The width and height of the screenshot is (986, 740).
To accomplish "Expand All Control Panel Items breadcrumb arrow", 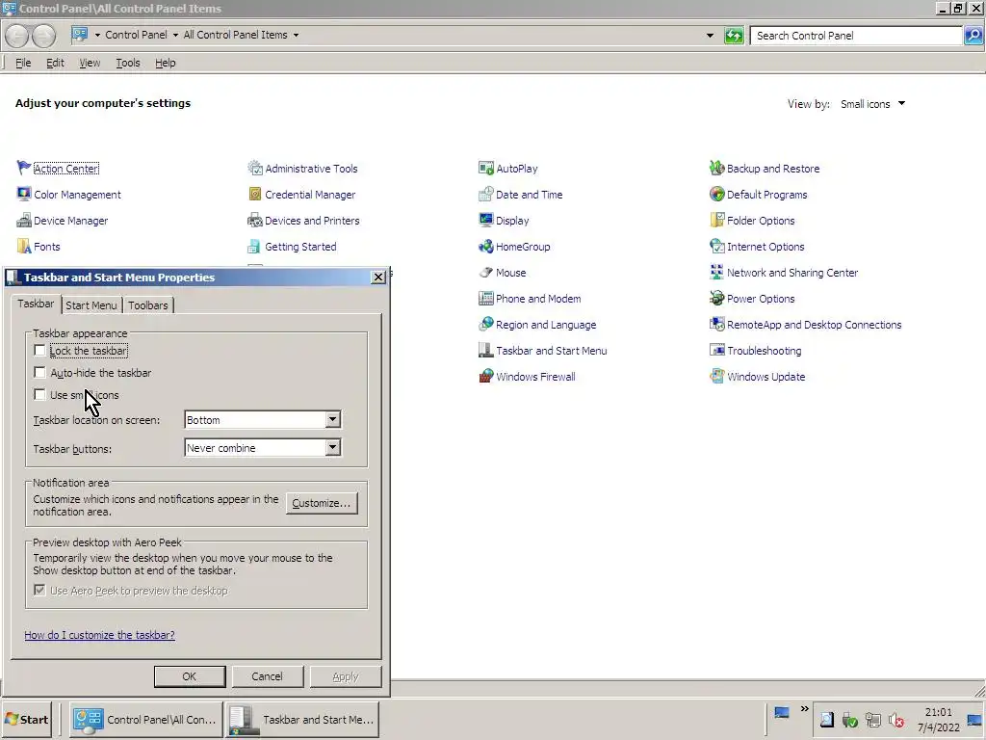I will pos(296,36).
